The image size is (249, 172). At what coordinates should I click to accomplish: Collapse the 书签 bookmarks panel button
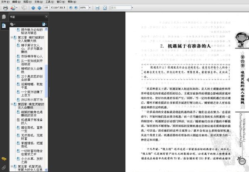pyautogui.click(x=46, y=17)
